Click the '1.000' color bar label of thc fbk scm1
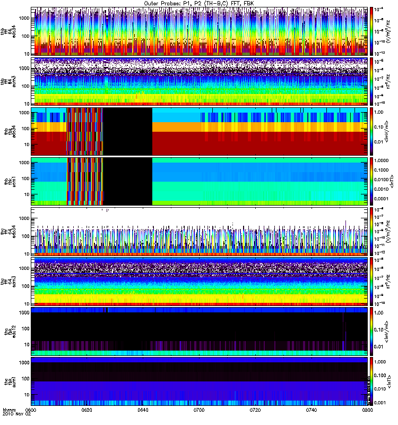The image size is (398, 425). pos(380,362)
